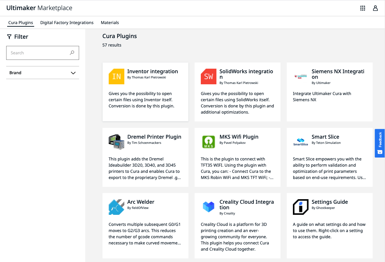Click 'By Creality' author text
Viewport: 385px width, 262px height.
point(227,214)
